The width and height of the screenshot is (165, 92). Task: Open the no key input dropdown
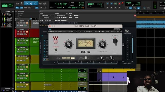coord(48,20)
